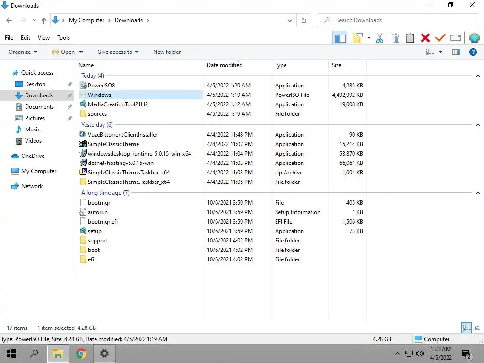Click the MediaCreationTool21H2 file icon
Screen dimensions: 484x363
[x=83, y=104]
